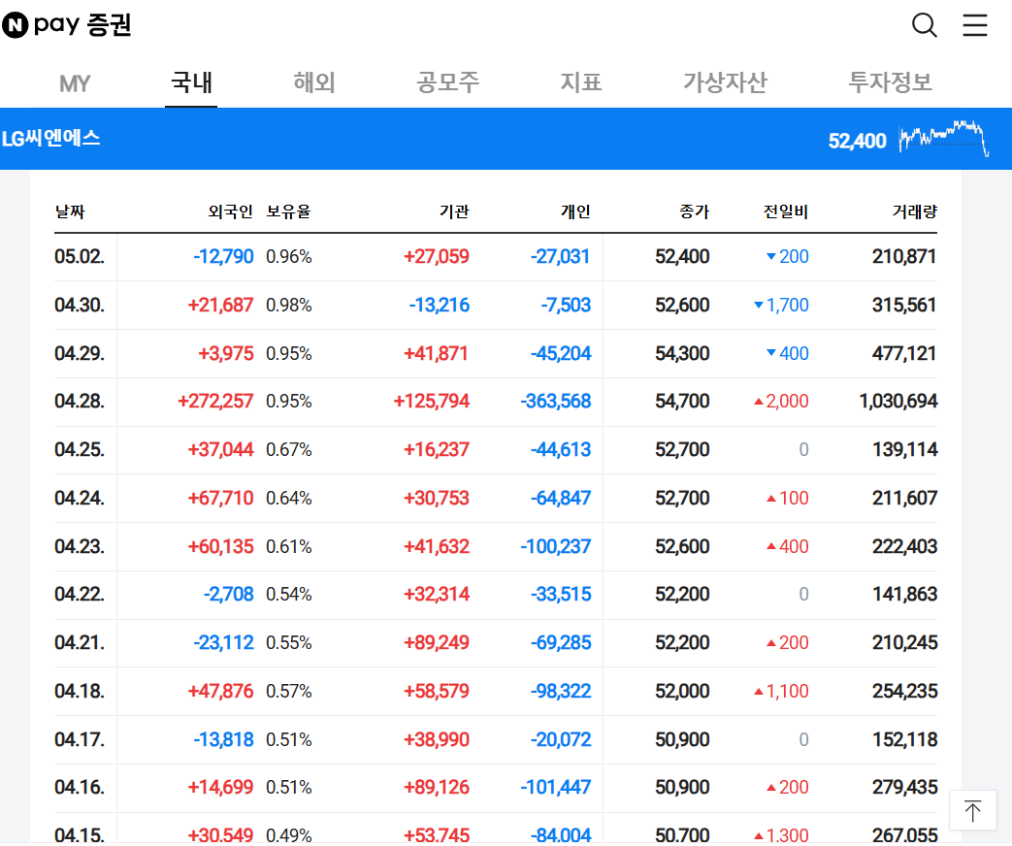
Task: Click institution value -13,216
Action: [x=440, y=306]
